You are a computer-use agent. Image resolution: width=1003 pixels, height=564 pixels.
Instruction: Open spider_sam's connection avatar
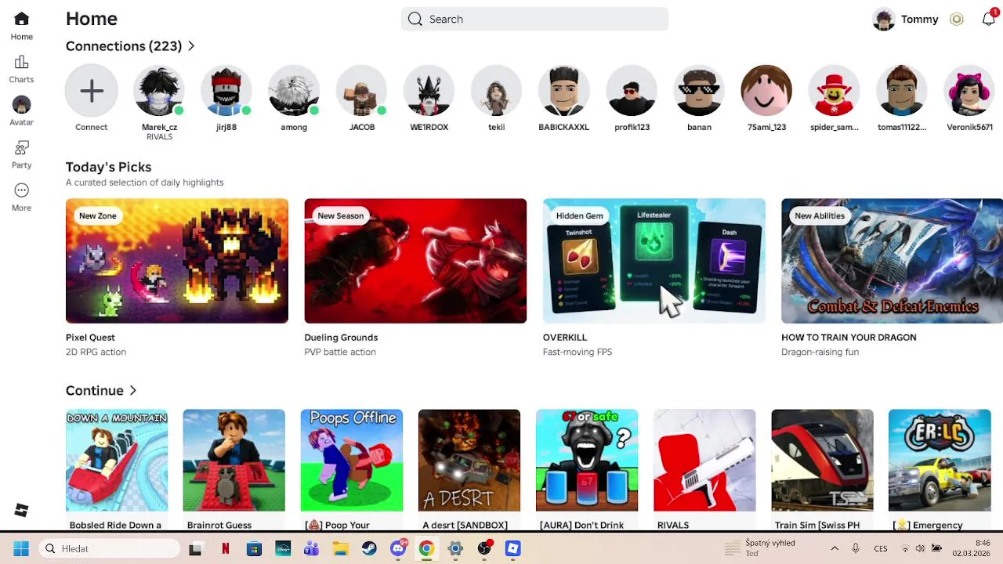(x=835, y=91)
